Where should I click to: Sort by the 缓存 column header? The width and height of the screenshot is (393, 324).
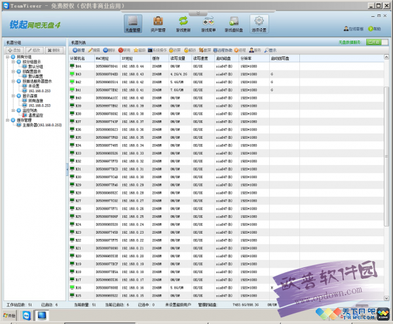[x=160, y=58]
